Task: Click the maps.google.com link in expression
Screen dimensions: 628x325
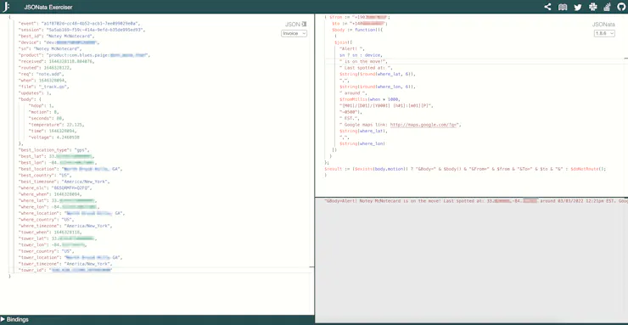Action: tap(424, 125)
